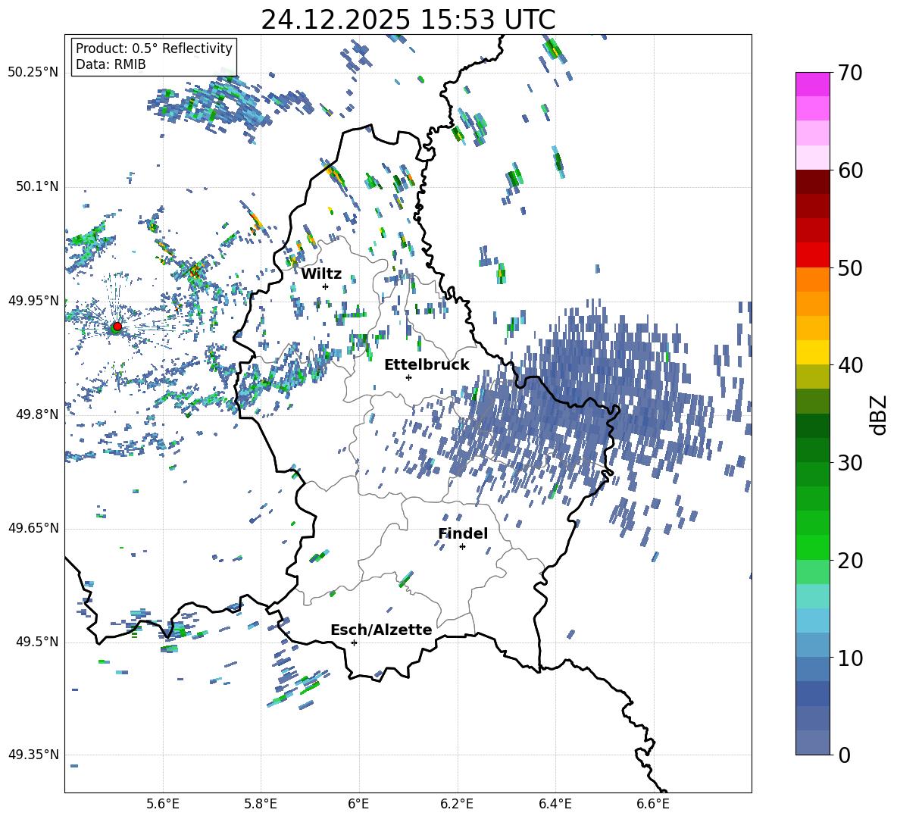The width and height of the screenshot is (897, 819).
Task: Click the 5.6°E longitude label
Action: (x=163, y=805)
